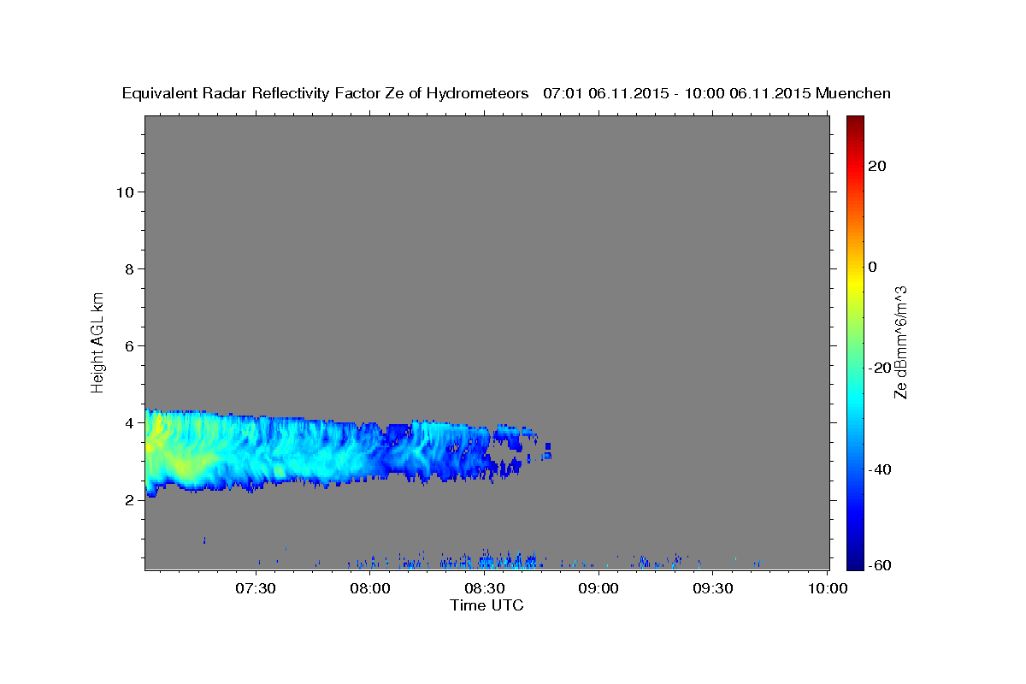This screenshot has height=684, width=1026.
Task: Pick the yellow region of the colorbar
Action: coord(856,282)
